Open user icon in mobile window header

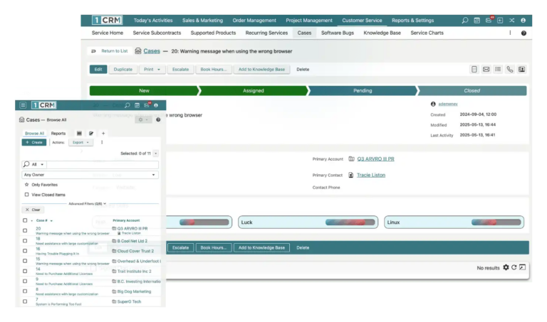pos(156,105)
